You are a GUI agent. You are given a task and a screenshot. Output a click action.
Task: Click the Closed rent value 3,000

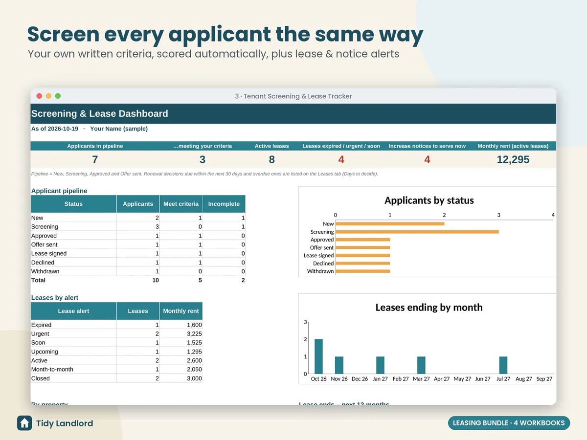click(x=194, y=378)
